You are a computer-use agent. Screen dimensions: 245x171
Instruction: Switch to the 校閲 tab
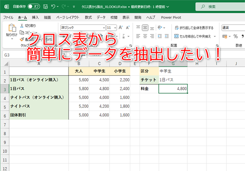114,17
